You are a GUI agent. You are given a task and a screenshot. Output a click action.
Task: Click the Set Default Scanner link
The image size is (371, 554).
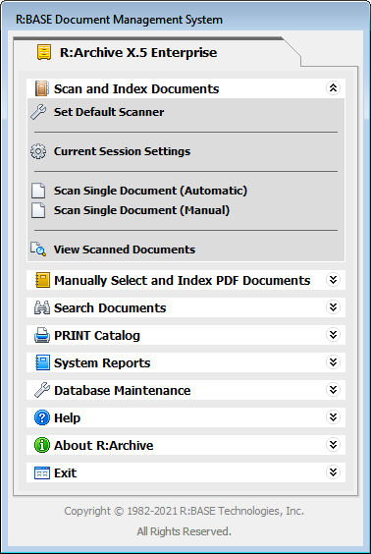pos(109,112)
